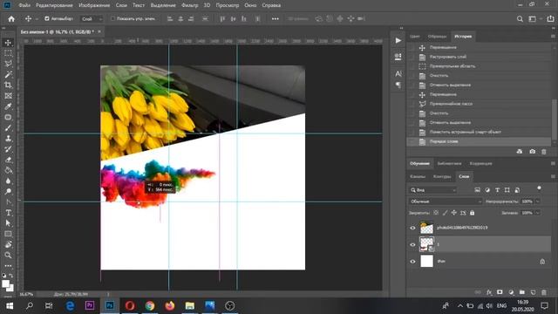Select the Порядок слоев history state
The width and height of the screenshot is (558, 314).
pyautogui.click(x=479, y=141)
